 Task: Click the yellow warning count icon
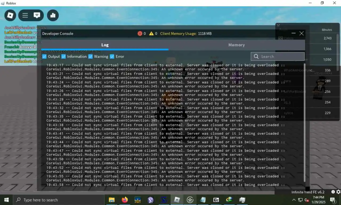pos(151,34)
